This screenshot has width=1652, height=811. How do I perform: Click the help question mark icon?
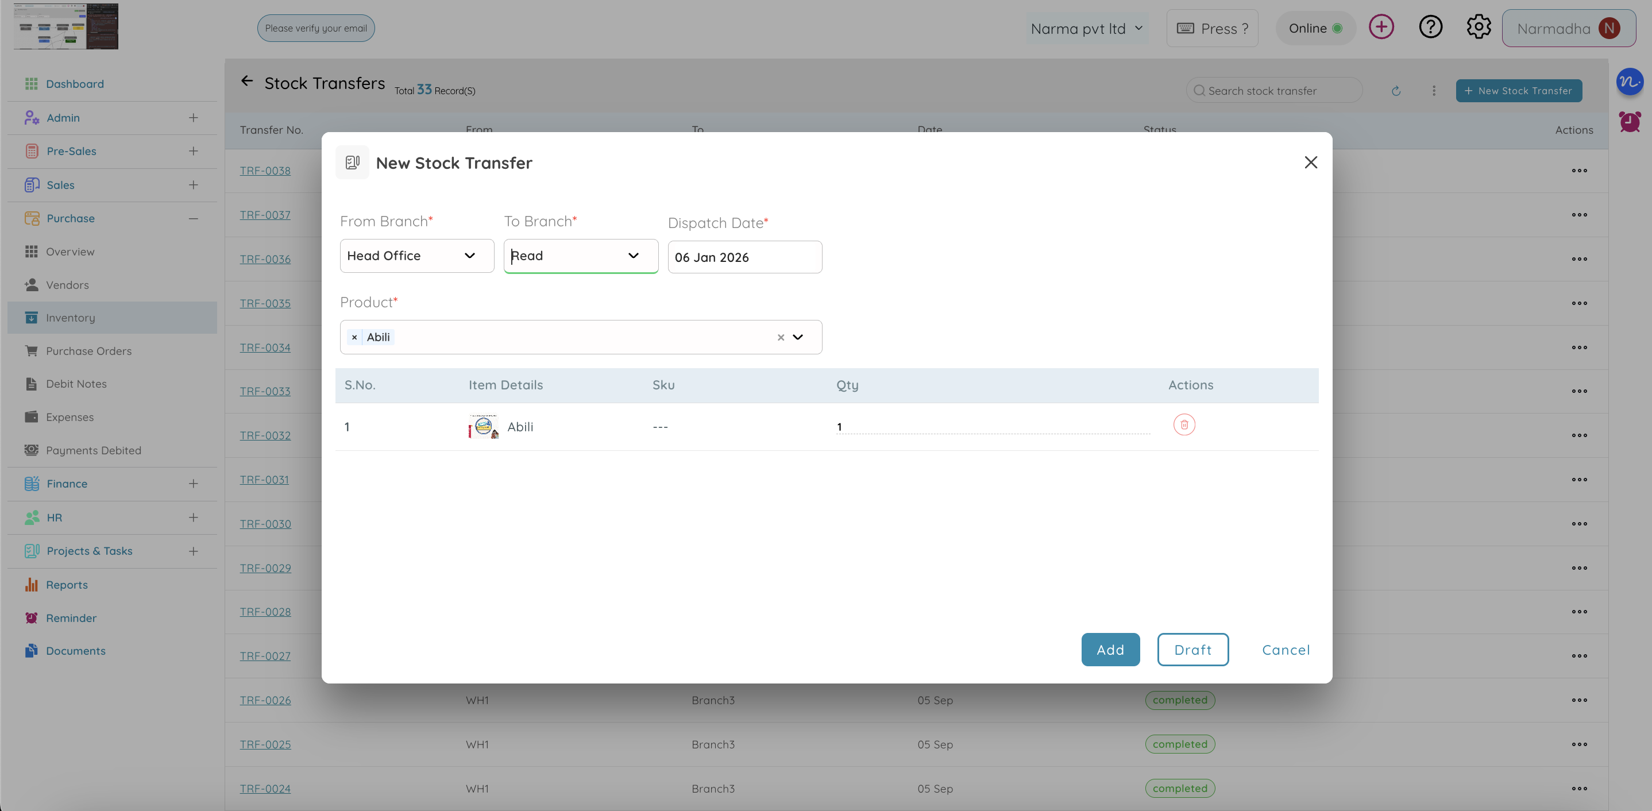pyautogui.click(x=1430, y=28)
